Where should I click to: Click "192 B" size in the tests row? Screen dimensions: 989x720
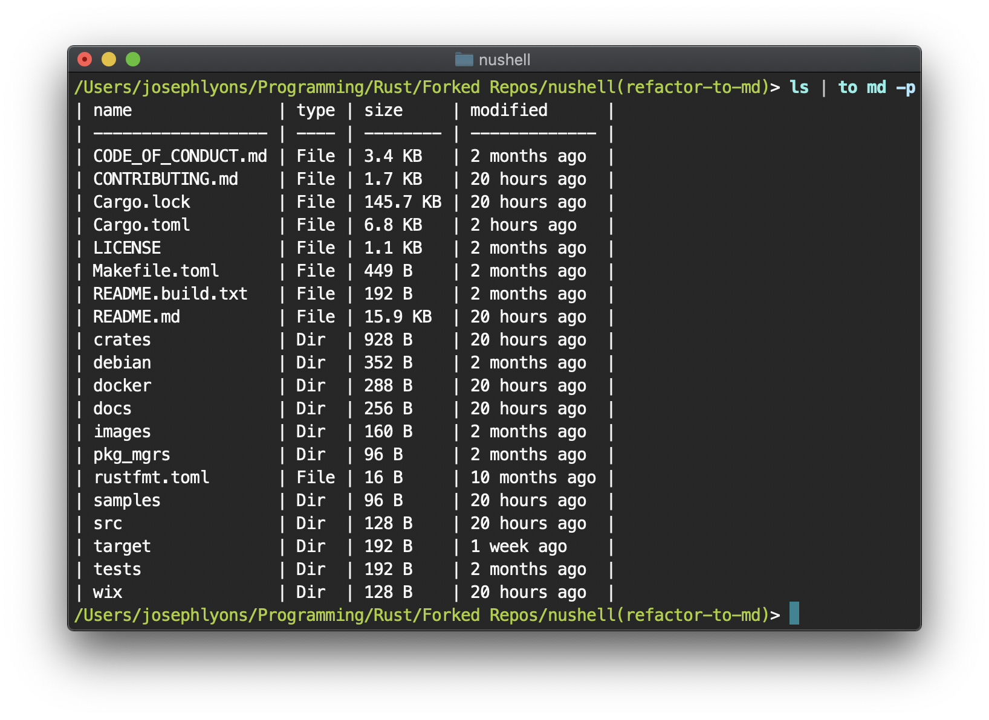pos(388,570)
